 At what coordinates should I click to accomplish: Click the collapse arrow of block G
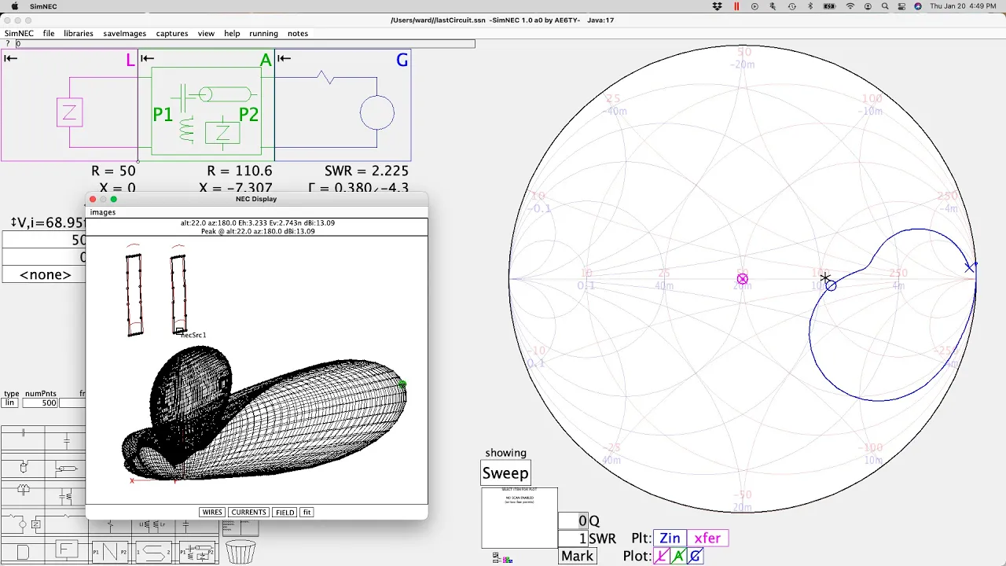tap(284, 58)
